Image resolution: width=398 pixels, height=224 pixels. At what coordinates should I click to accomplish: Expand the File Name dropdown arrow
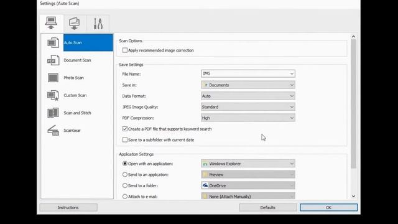click(x=292, y=73)
